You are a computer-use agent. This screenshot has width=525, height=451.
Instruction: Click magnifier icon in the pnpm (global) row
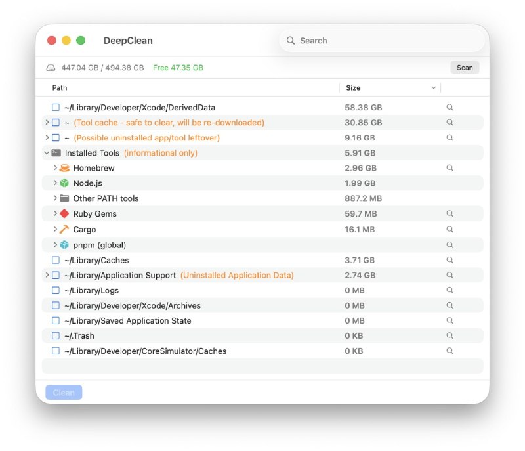(x=450, y=245)
